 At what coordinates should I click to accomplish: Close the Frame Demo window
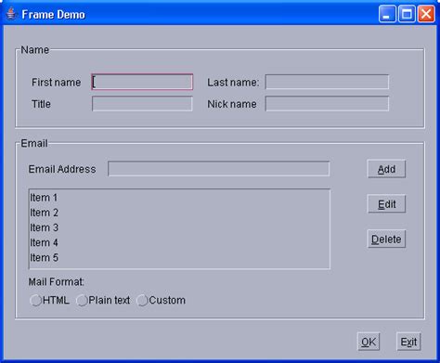[426, 14]
